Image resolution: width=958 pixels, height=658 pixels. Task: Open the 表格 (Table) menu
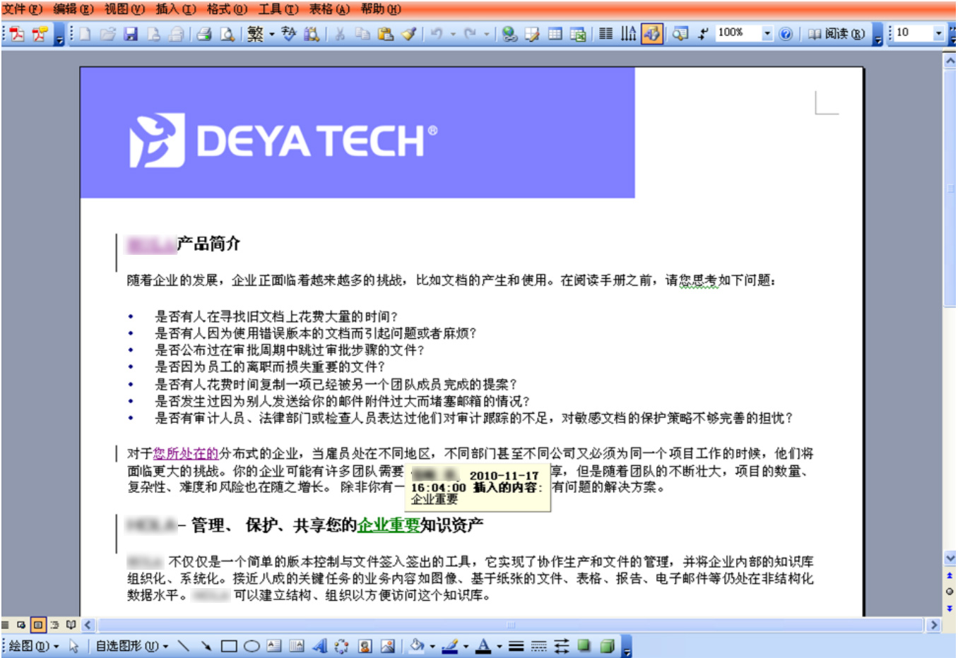(329, 9)
